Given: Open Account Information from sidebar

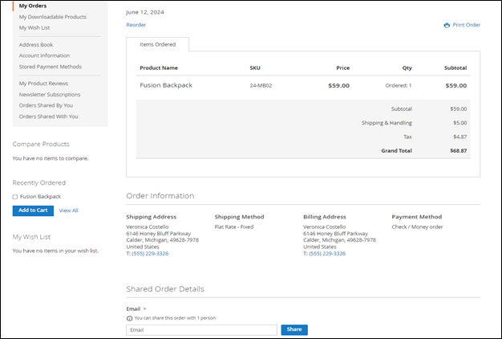Looking at the screenshot, I should [44, 55].
